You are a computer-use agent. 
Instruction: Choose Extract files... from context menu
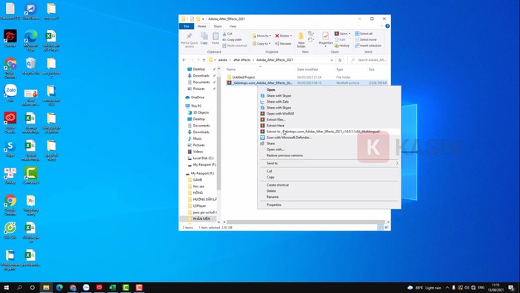point(329,120)
